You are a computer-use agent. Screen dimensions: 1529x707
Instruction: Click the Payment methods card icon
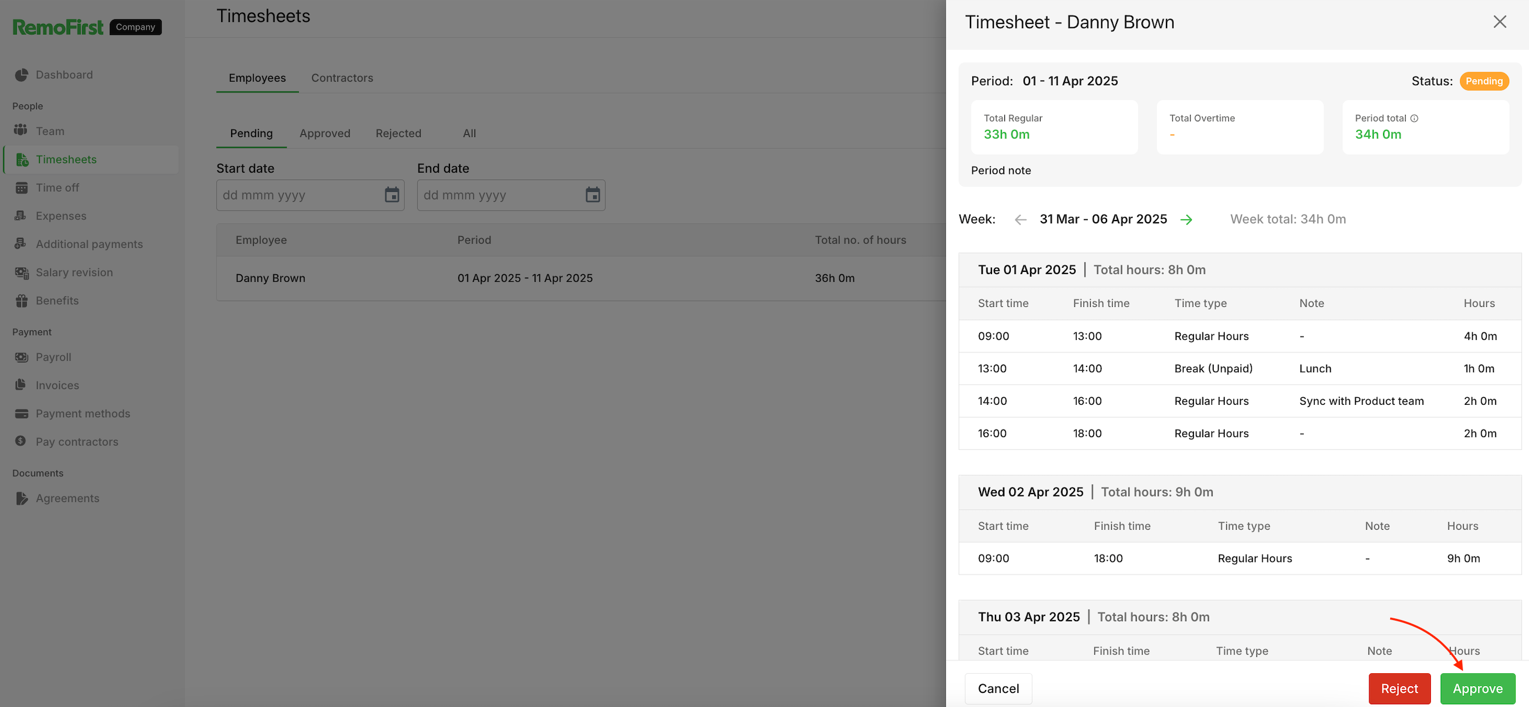point(22,414)
